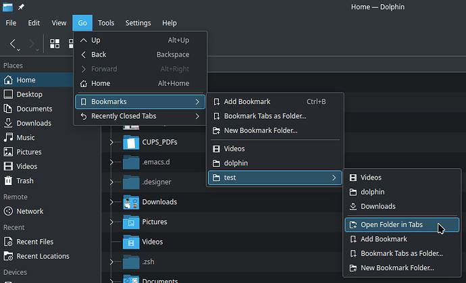This screenshot has height=283, width=466.
Task: Expand the Bookmarks submenu entry
Action: 140,102
